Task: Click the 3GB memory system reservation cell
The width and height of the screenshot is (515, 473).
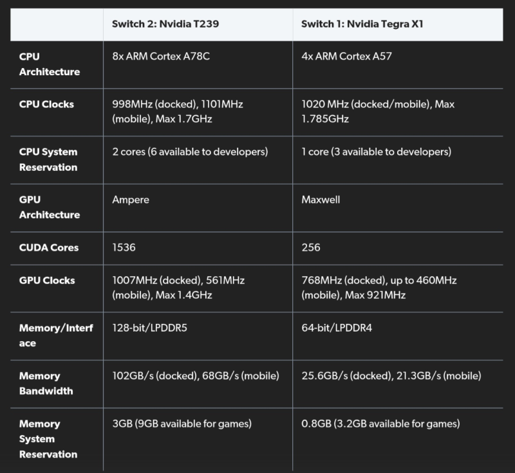Action: coord(182,424)
